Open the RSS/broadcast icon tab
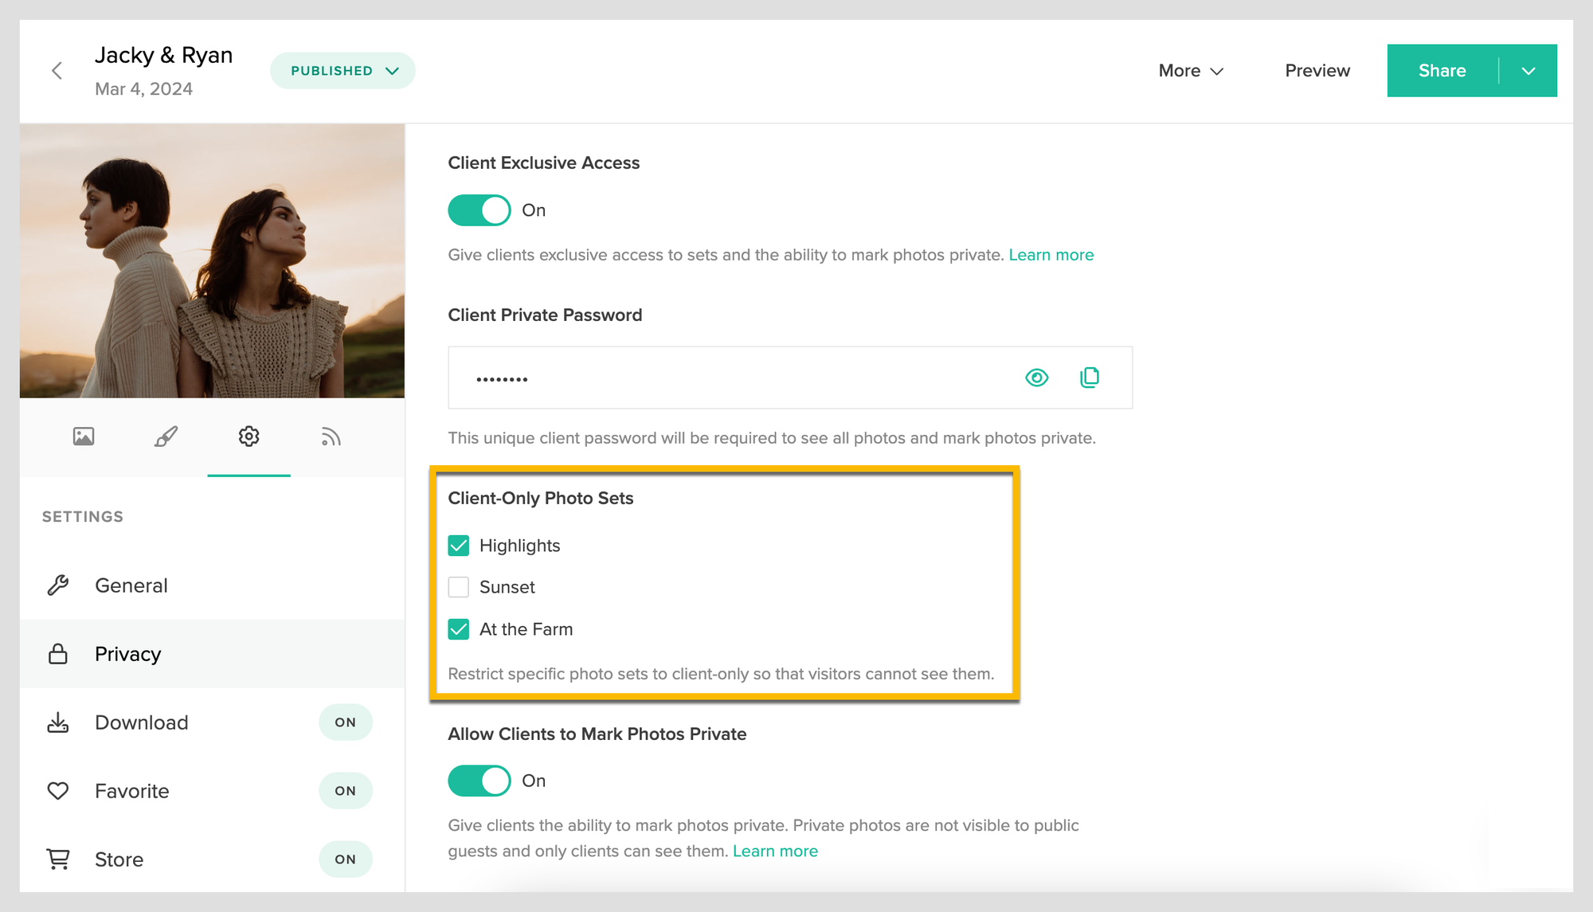 tap(331, 437)
